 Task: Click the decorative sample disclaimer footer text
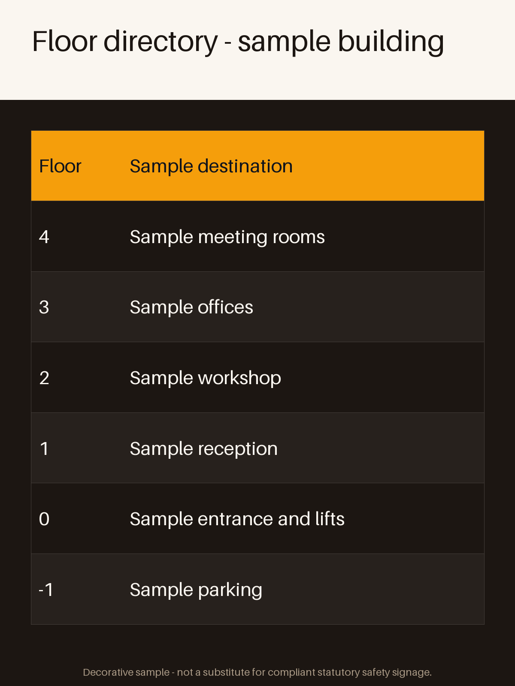(x=257, y=672)
